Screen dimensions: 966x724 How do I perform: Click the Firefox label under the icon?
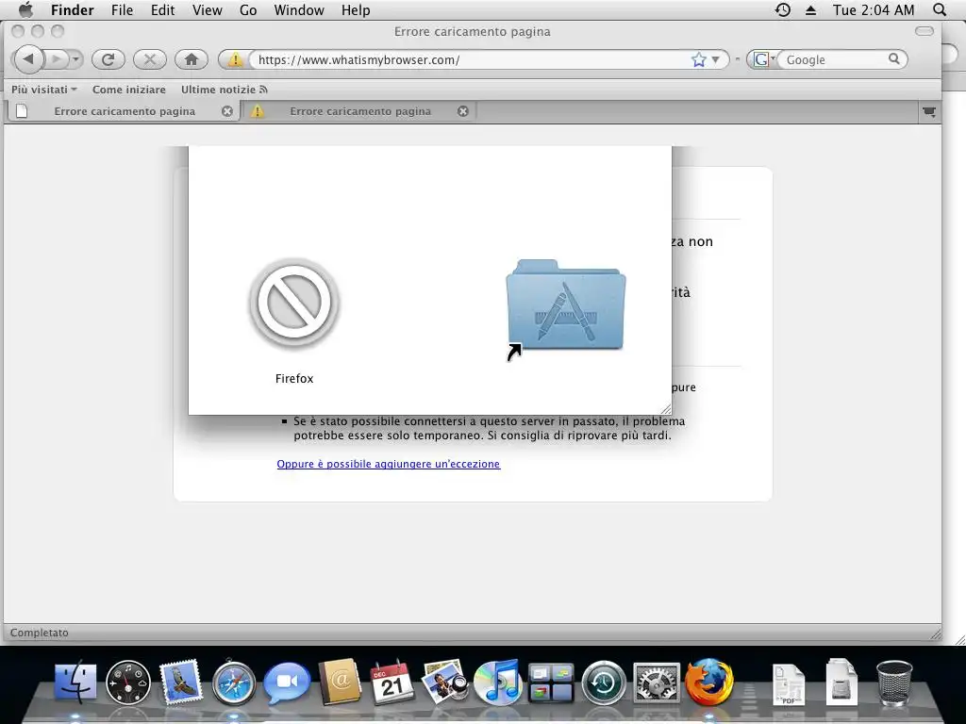click(294, 379)
